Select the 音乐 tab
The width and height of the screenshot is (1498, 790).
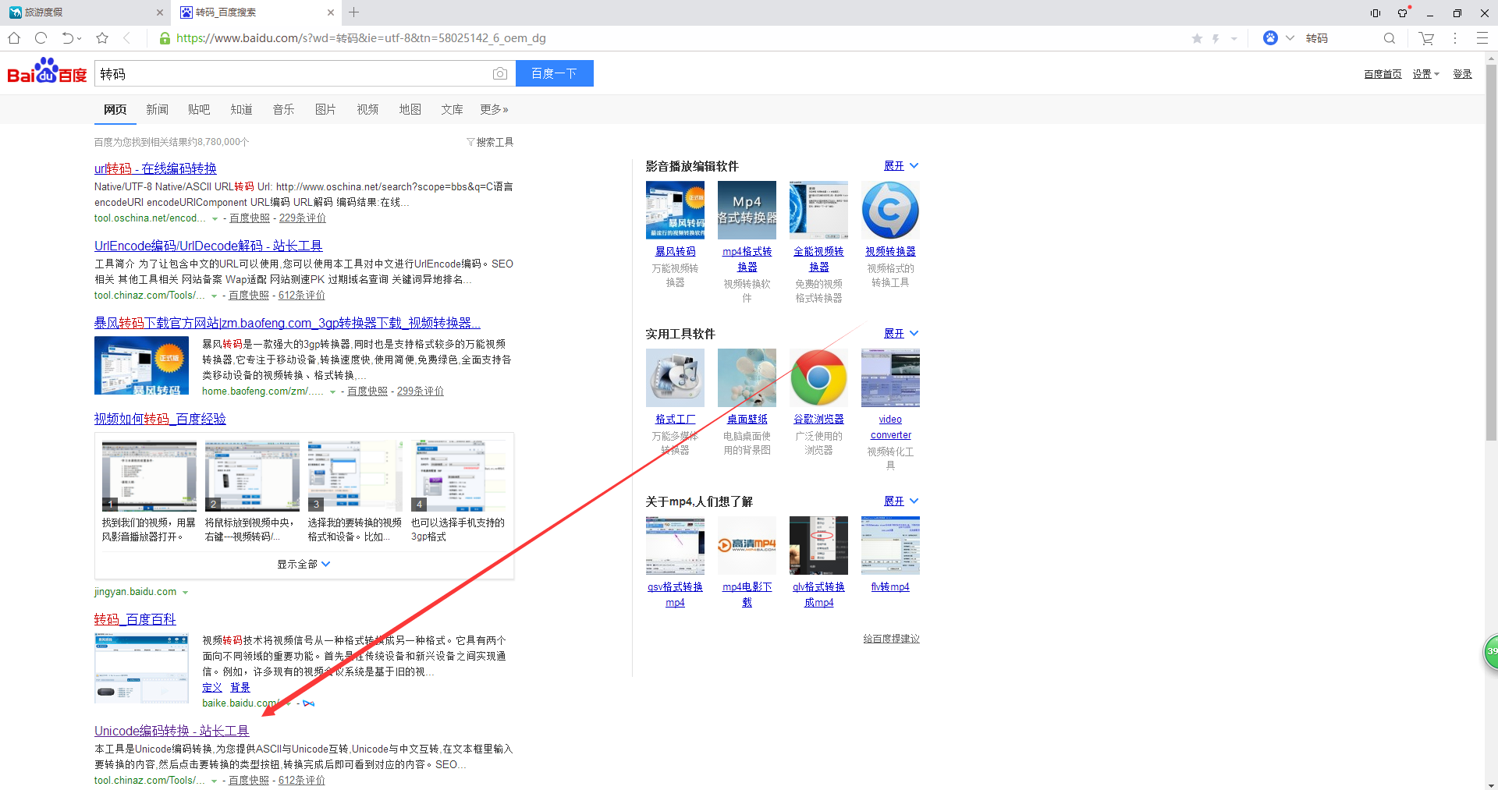(283, 109)
